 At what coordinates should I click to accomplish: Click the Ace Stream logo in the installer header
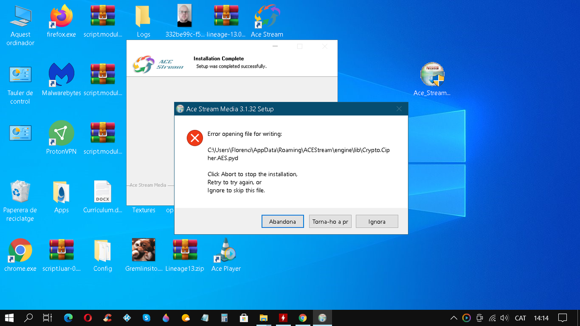pos(158,64)
